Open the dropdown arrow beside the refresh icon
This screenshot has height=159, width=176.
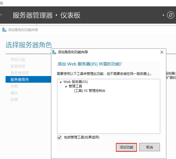tap(164, 15)
